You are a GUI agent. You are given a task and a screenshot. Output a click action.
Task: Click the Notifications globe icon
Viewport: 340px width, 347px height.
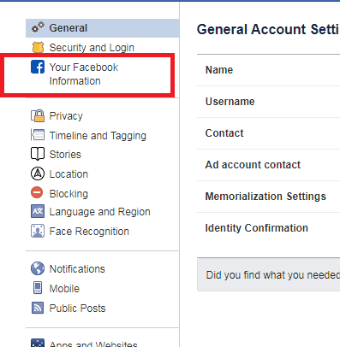pyautogui.click(x=38, y=268)
